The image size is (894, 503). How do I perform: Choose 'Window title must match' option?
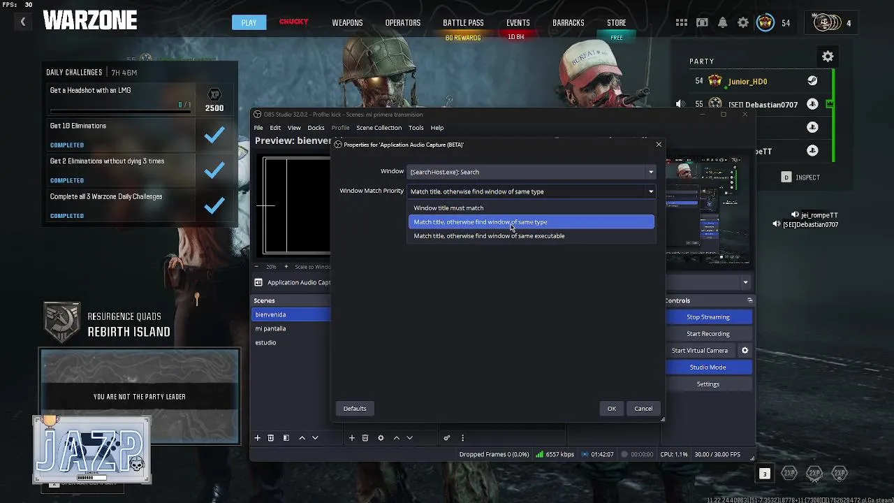click(532, 207)
